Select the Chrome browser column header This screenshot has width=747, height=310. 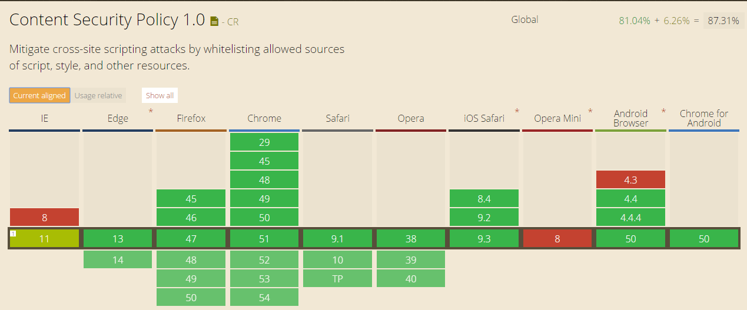click(x=264, y=118)
